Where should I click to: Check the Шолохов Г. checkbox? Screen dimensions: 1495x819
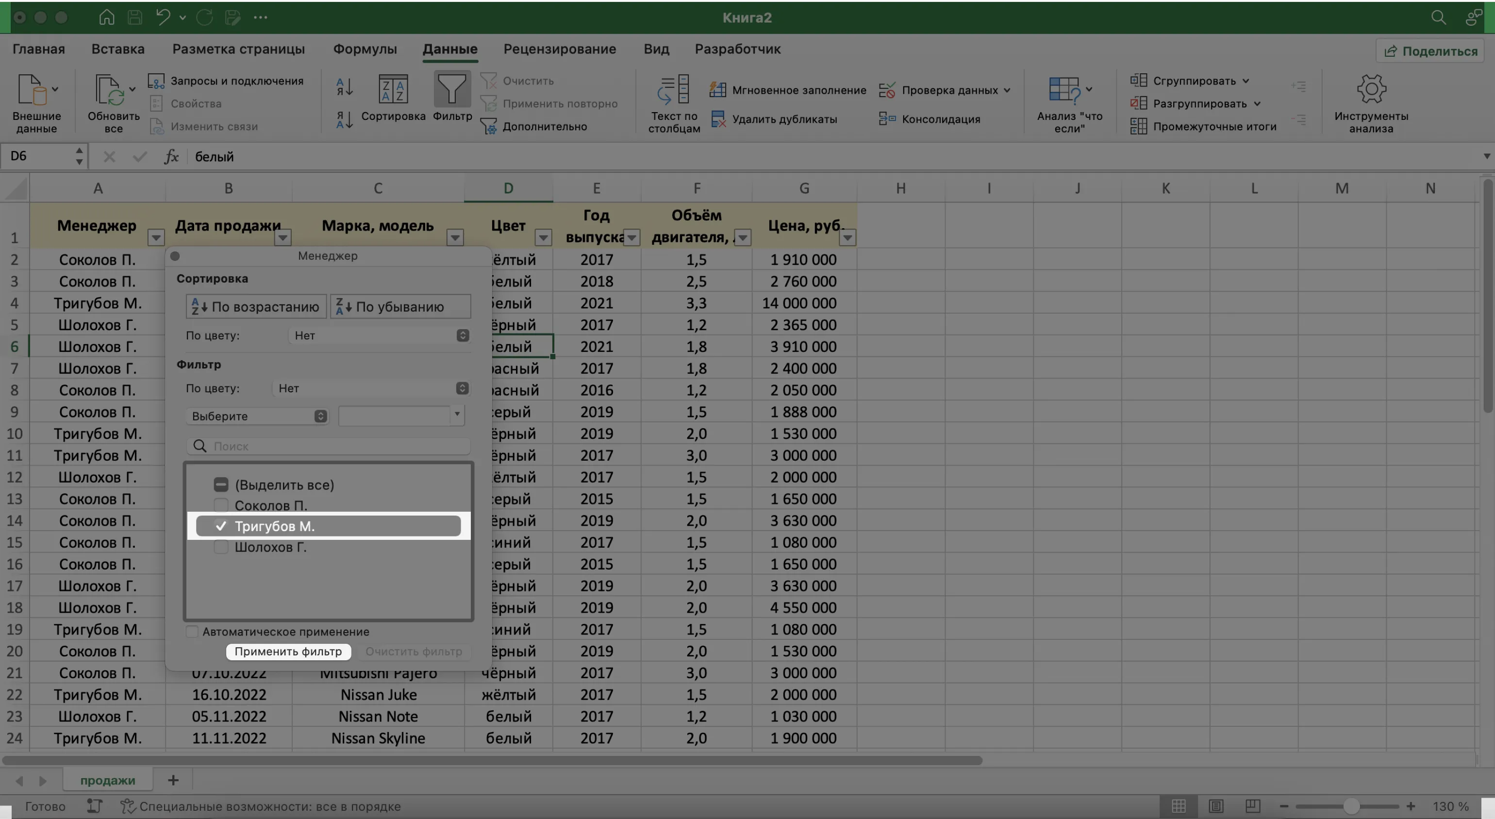[x=220, y=547]
